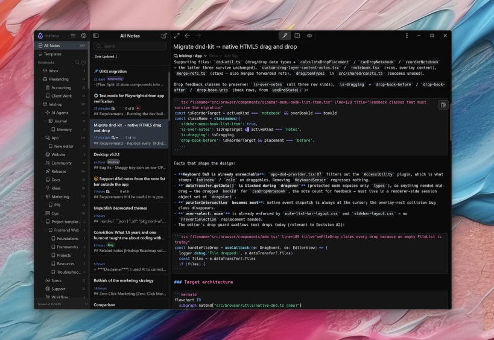Open Templates in sidebar
Screen dimensions: 494x340
(x=62, y=54)
